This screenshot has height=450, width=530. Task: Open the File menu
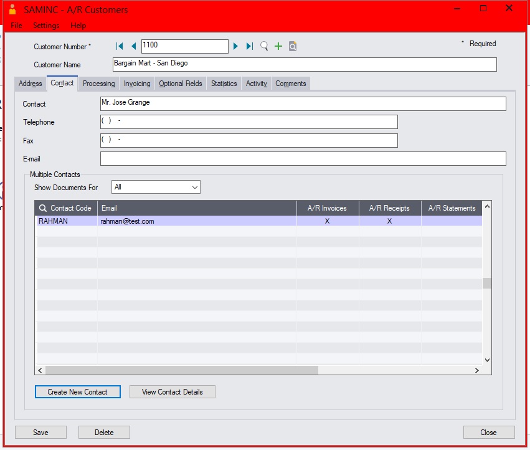[16, 26]
